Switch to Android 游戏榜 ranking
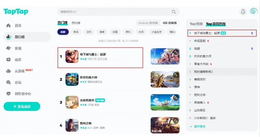The height and width of the screenshot is (137, 260). (148, 23)
